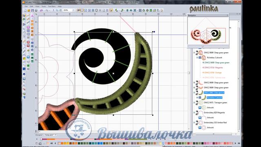Adjust the Navigator zoom slider
The image size is (261, 147).
pyautogui.click(x=203, y=46)
